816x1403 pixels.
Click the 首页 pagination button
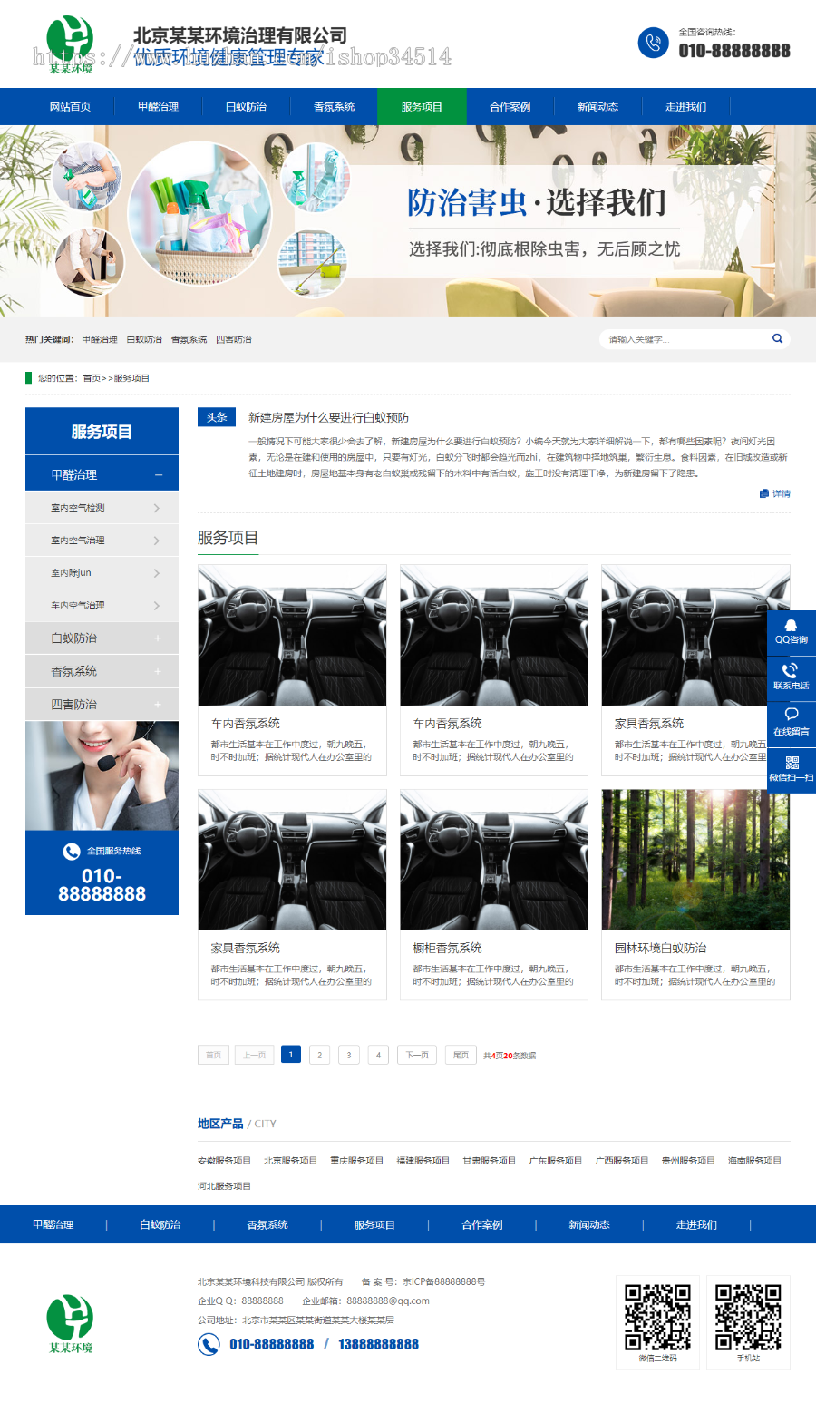click(213, 1055)
